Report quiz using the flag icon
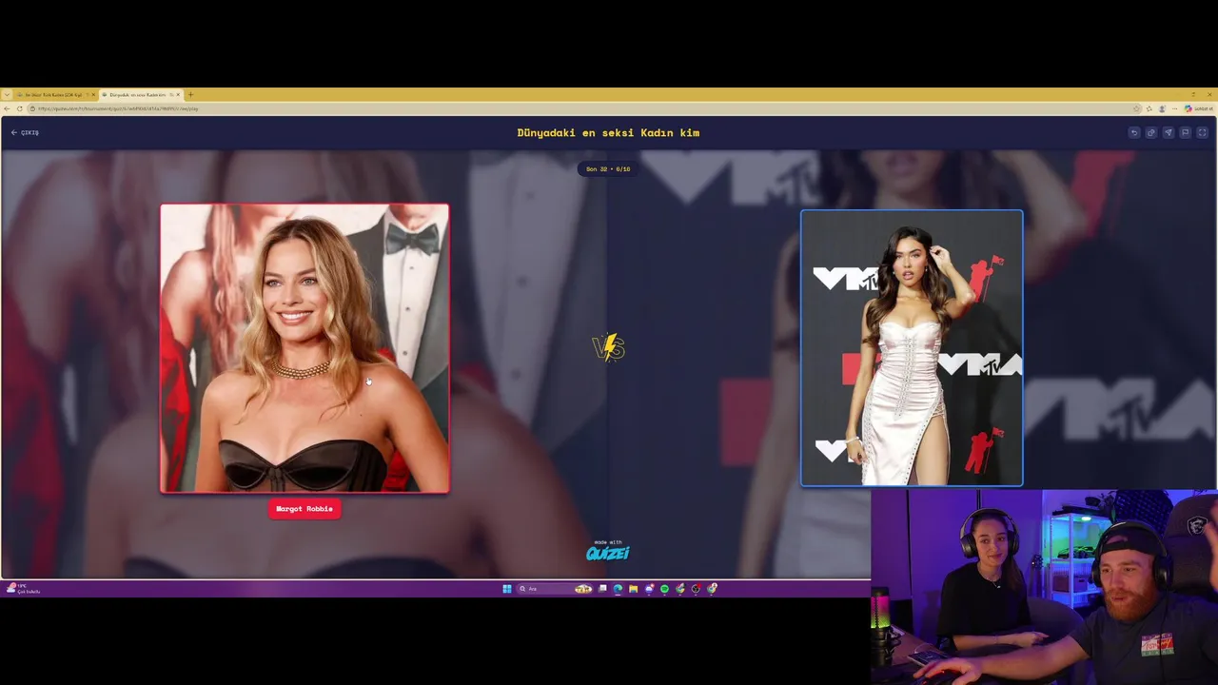The image size is (1218, 685). pos(1185,132)
